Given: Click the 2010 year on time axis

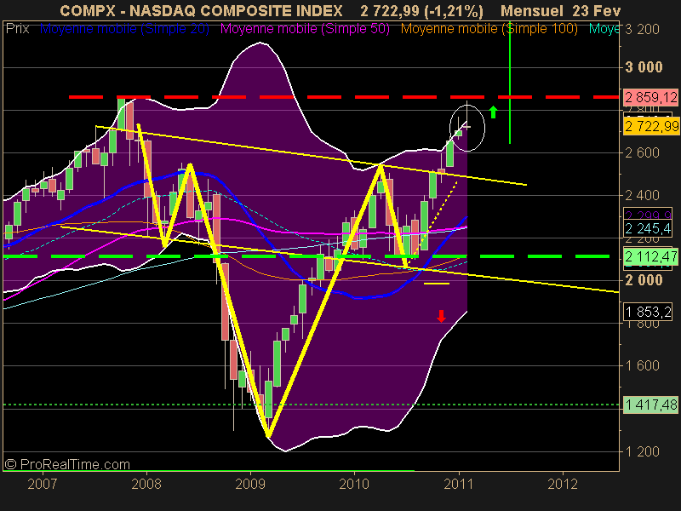Looking at the screenshot, I should (354, 484).
